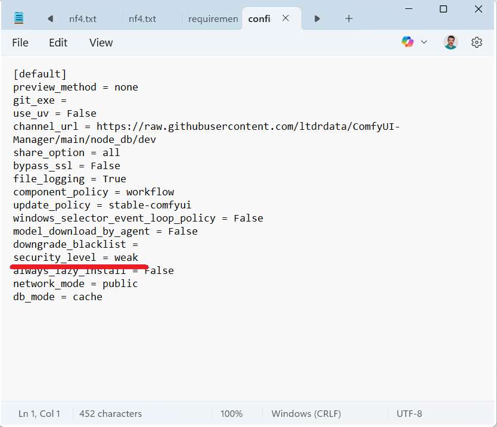The image size is (497, 427).
Task: Add a new tab with plus button
Action: 349,18
